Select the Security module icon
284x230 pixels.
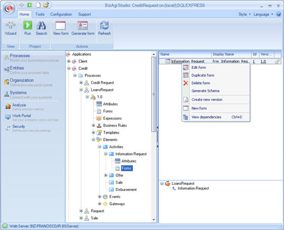coord(8,128)
